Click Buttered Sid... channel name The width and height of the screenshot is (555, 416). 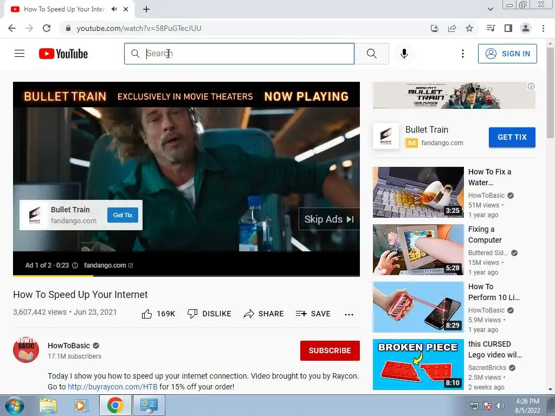click(488, 252)
